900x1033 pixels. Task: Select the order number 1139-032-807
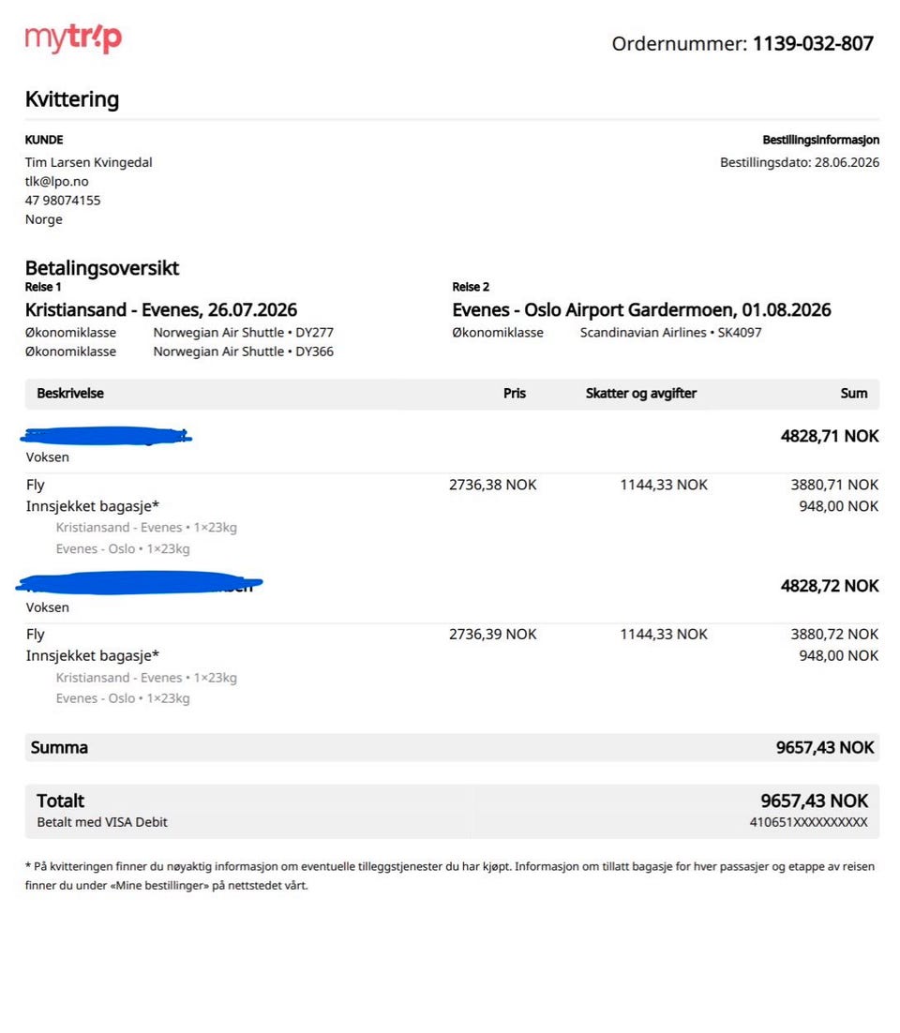(813, 43)
